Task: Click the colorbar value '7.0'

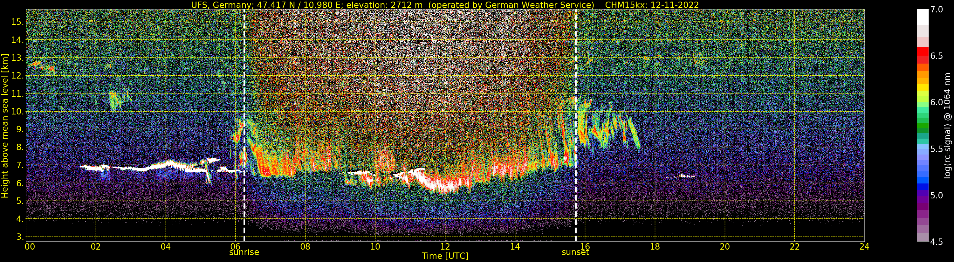Action: [x=937, y=10]
